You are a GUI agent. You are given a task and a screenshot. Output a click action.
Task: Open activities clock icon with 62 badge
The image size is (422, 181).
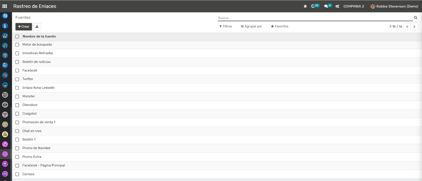313,6
